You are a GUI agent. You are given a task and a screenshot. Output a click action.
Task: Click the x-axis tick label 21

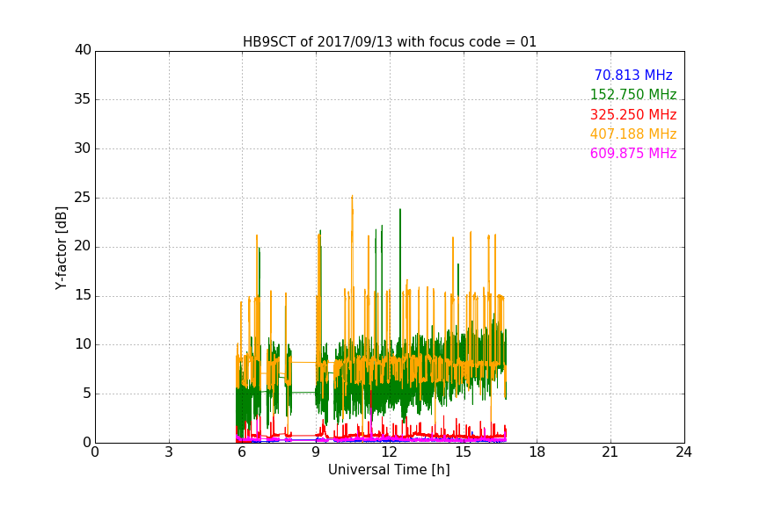coord(610,452)
